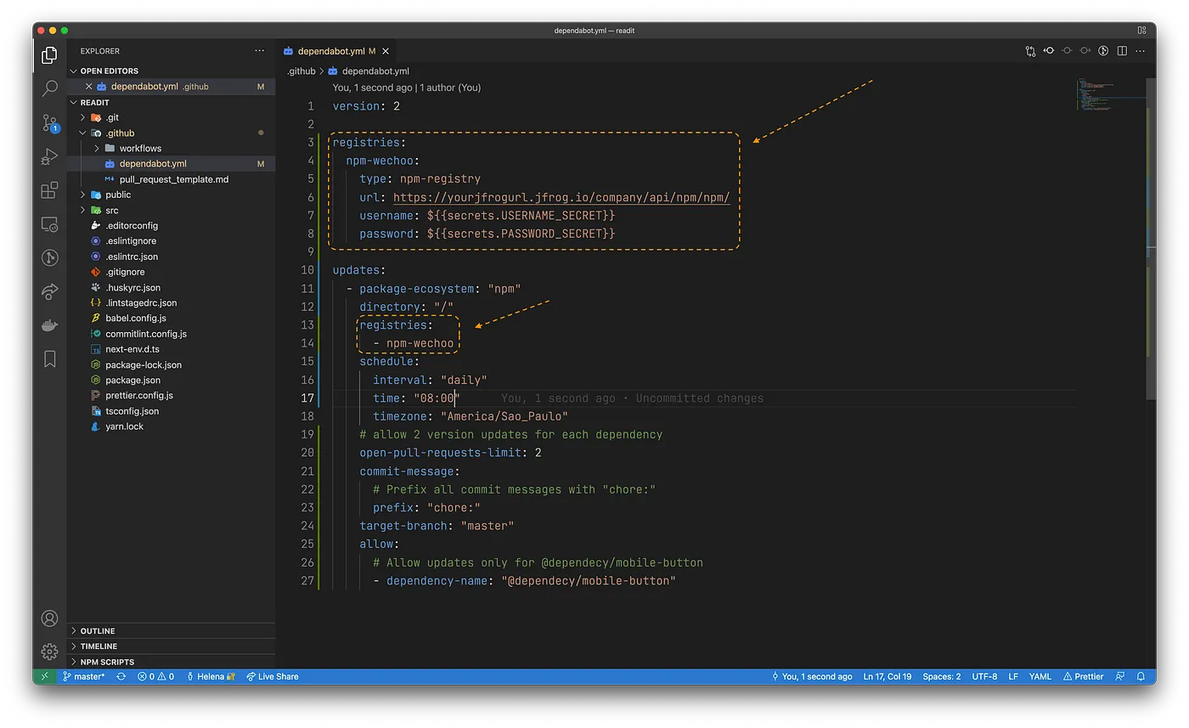1189x728 pixels.
Task: Open Source Control view with badge 1
Action: 49,123
